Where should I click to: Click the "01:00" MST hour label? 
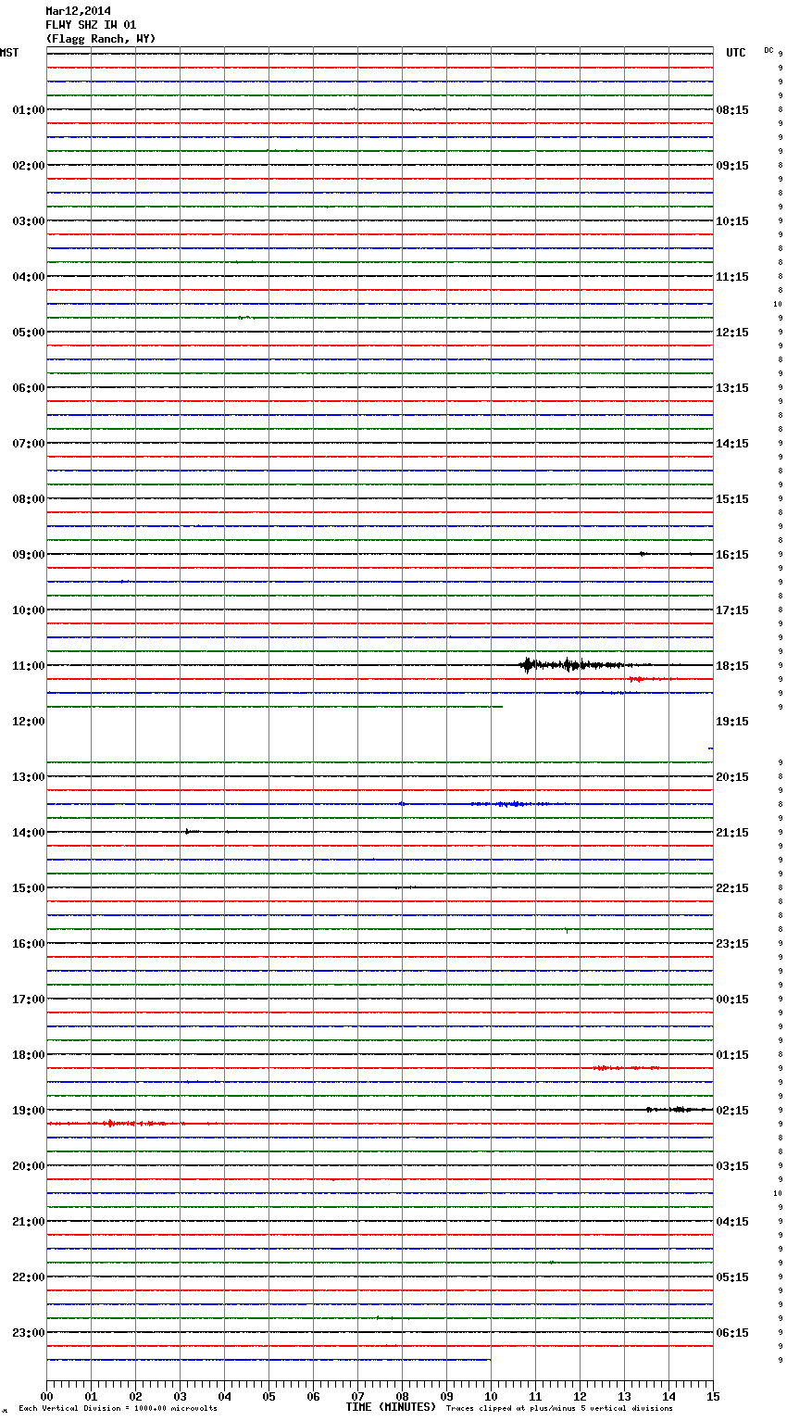(28, 110)
